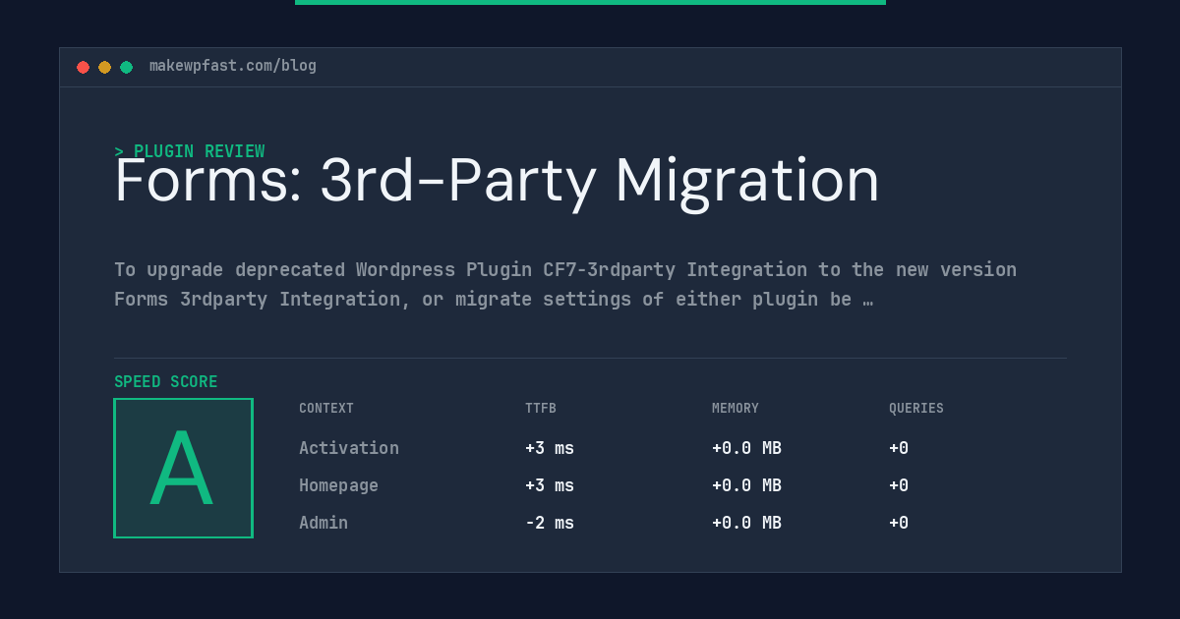
Task: Select the Admin row label
Action: (x=324, y=523)
